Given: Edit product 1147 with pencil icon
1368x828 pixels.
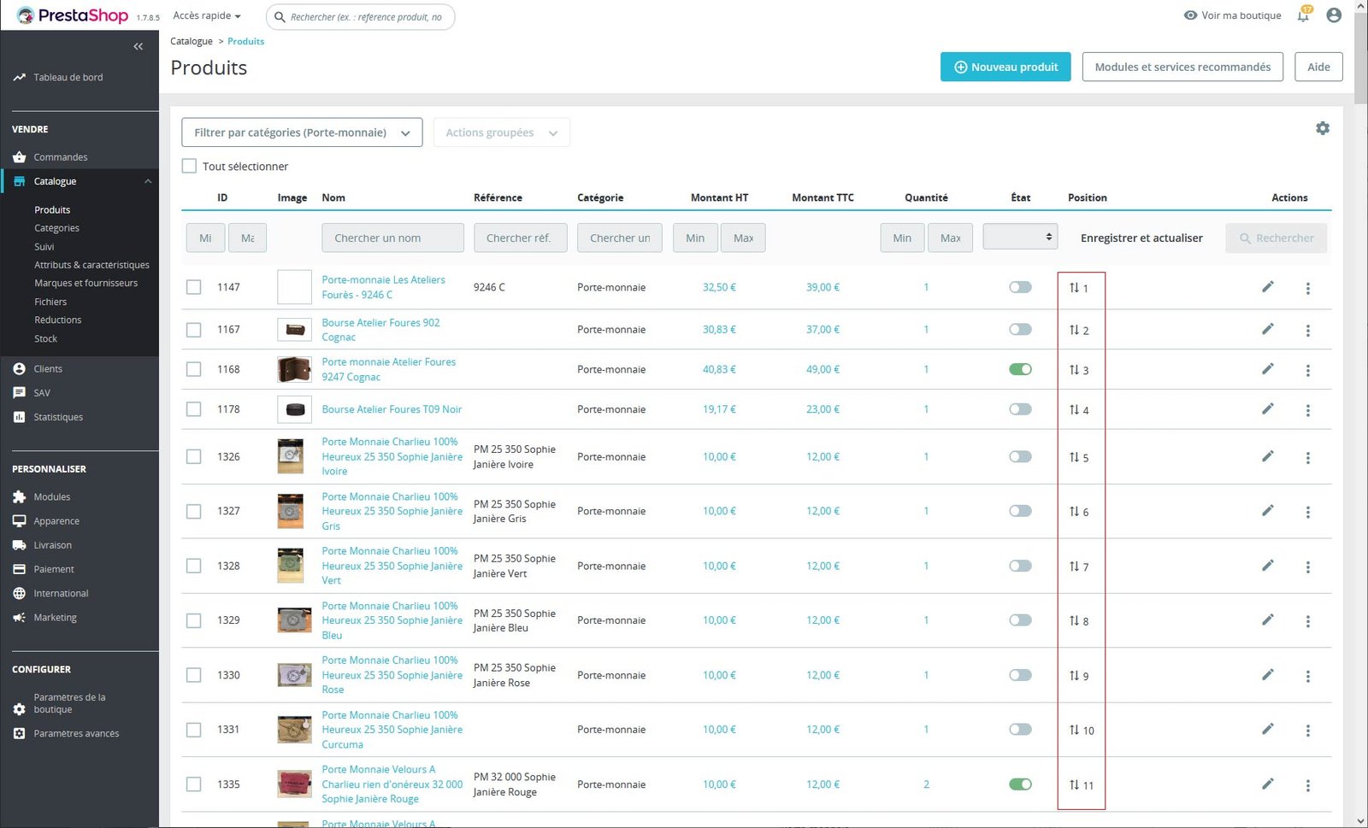Looking at the screenshot, I should click(1267, 287).
